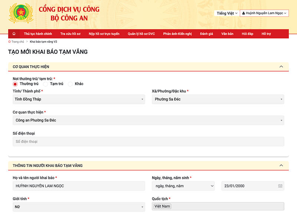Viewport: 297px width, 217px height.
Task: Click the Bộ Công An emblem logo
Action: click(16, 13)
